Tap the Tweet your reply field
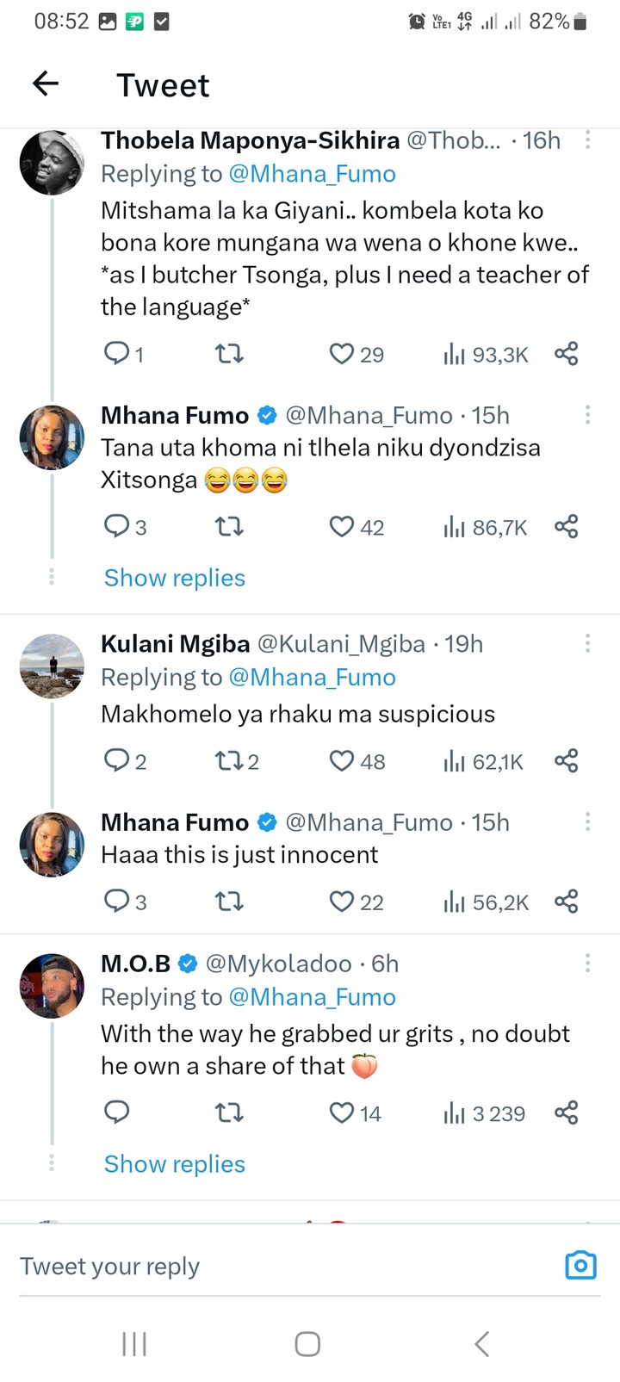620x1382 pixels. tap(258, 1266)
